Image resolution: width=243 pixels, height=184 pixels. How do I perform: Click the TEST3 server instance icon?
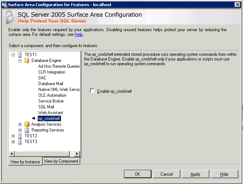20,142
